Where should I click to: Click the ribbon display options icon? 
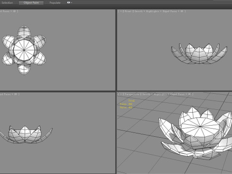tap(69, 2)
